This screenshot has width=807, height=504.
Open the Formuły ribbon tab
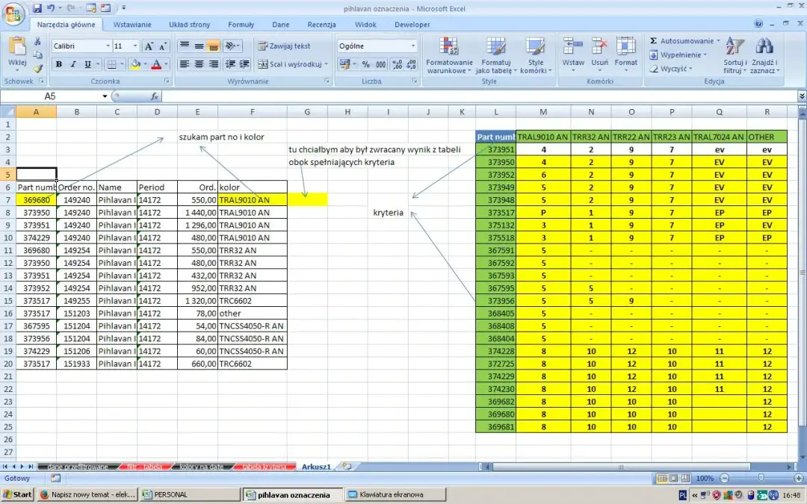click(x=241, y=24)
